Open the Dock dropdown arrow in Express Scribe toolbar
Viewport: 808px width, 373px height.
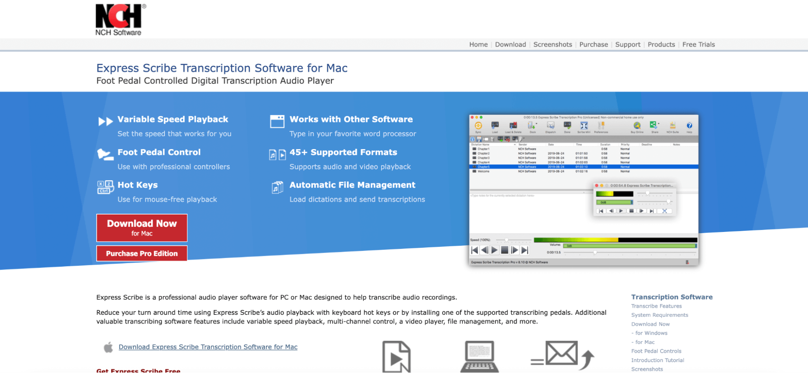(536, 124)
